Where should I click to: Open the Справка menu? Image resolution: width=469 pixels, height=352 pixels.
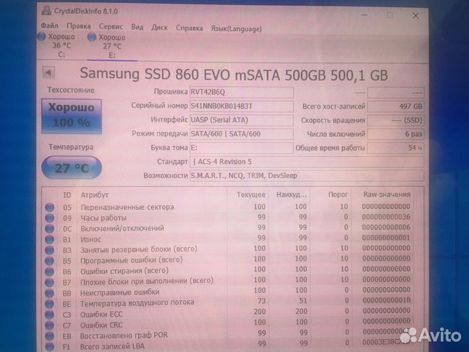point(190,28)
